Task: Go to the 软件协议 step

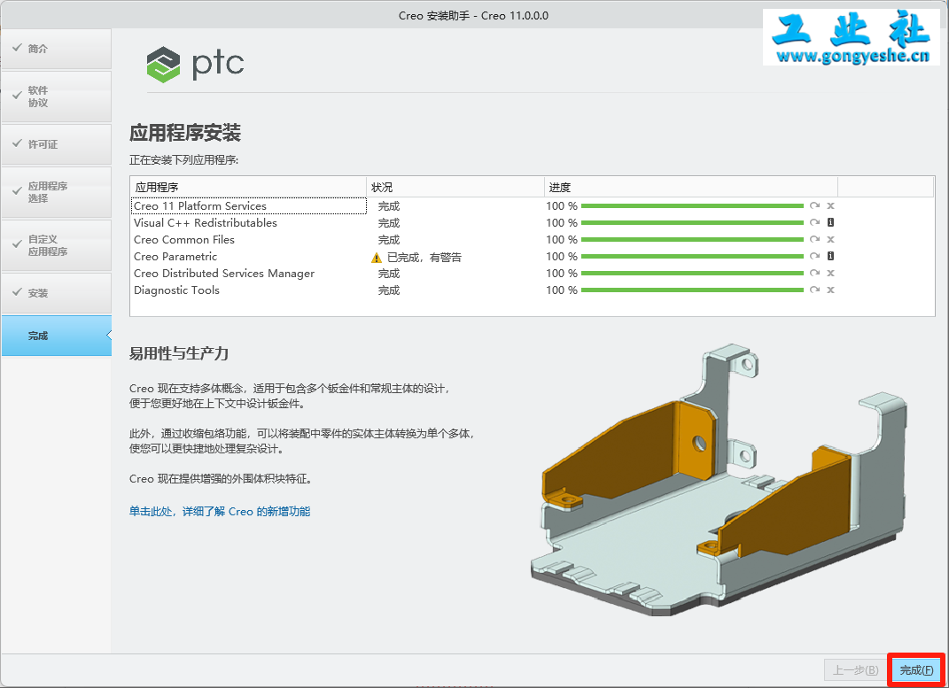Action: (57, 97)
